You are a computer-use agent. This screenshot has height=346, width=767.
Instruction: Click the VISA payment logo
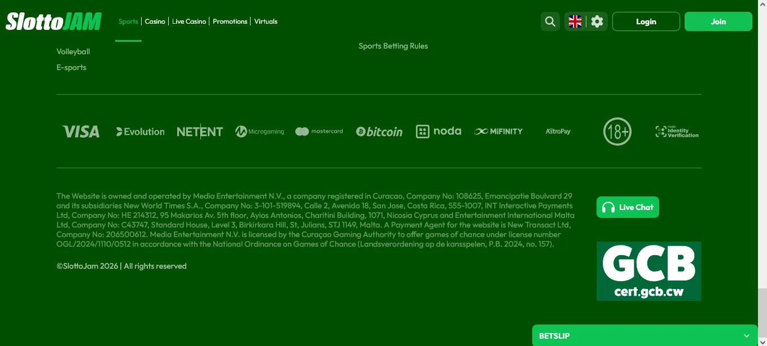click(x=81, y=132)
